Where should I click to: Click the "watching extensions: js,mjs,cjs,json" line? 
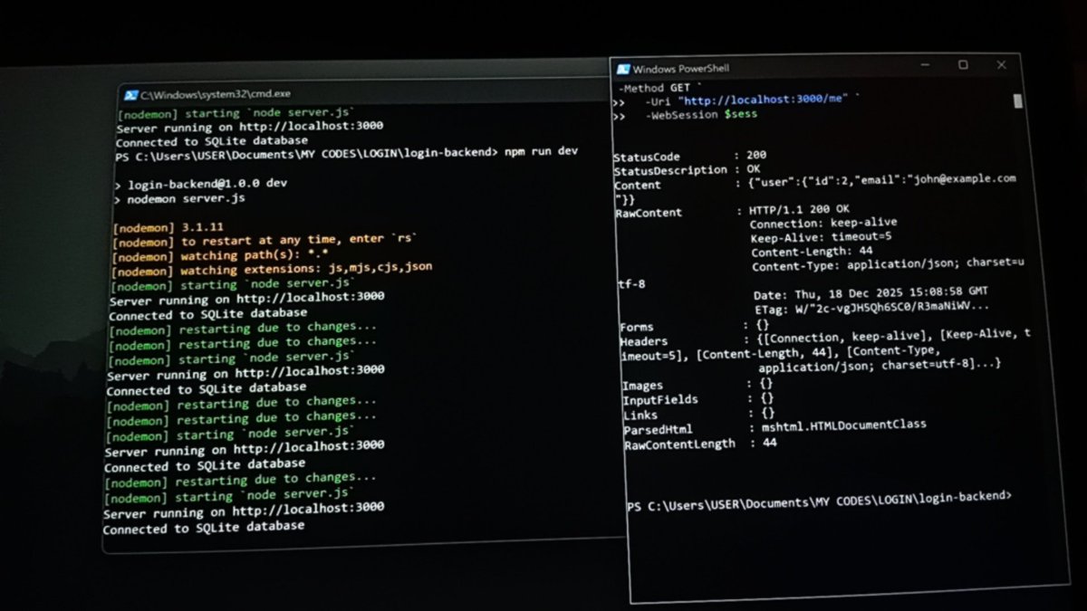pyautogui.click(x=272, y=269)
